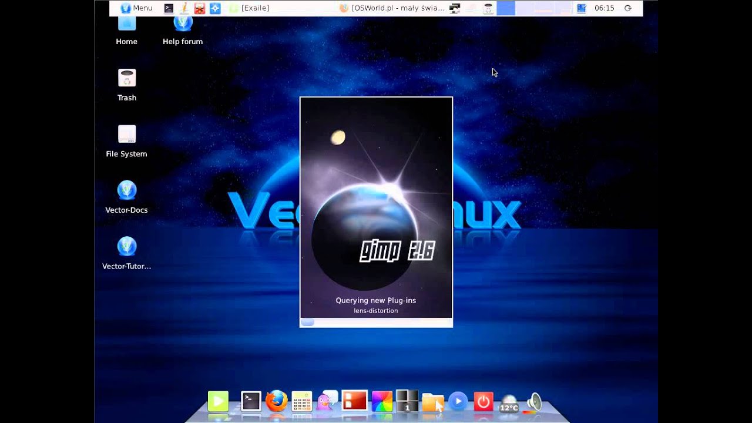Image resolution: width=752 pixels, height=423 pixels.
Task: Open the rainbow color wheel dock app
Action: click(382, 402)
